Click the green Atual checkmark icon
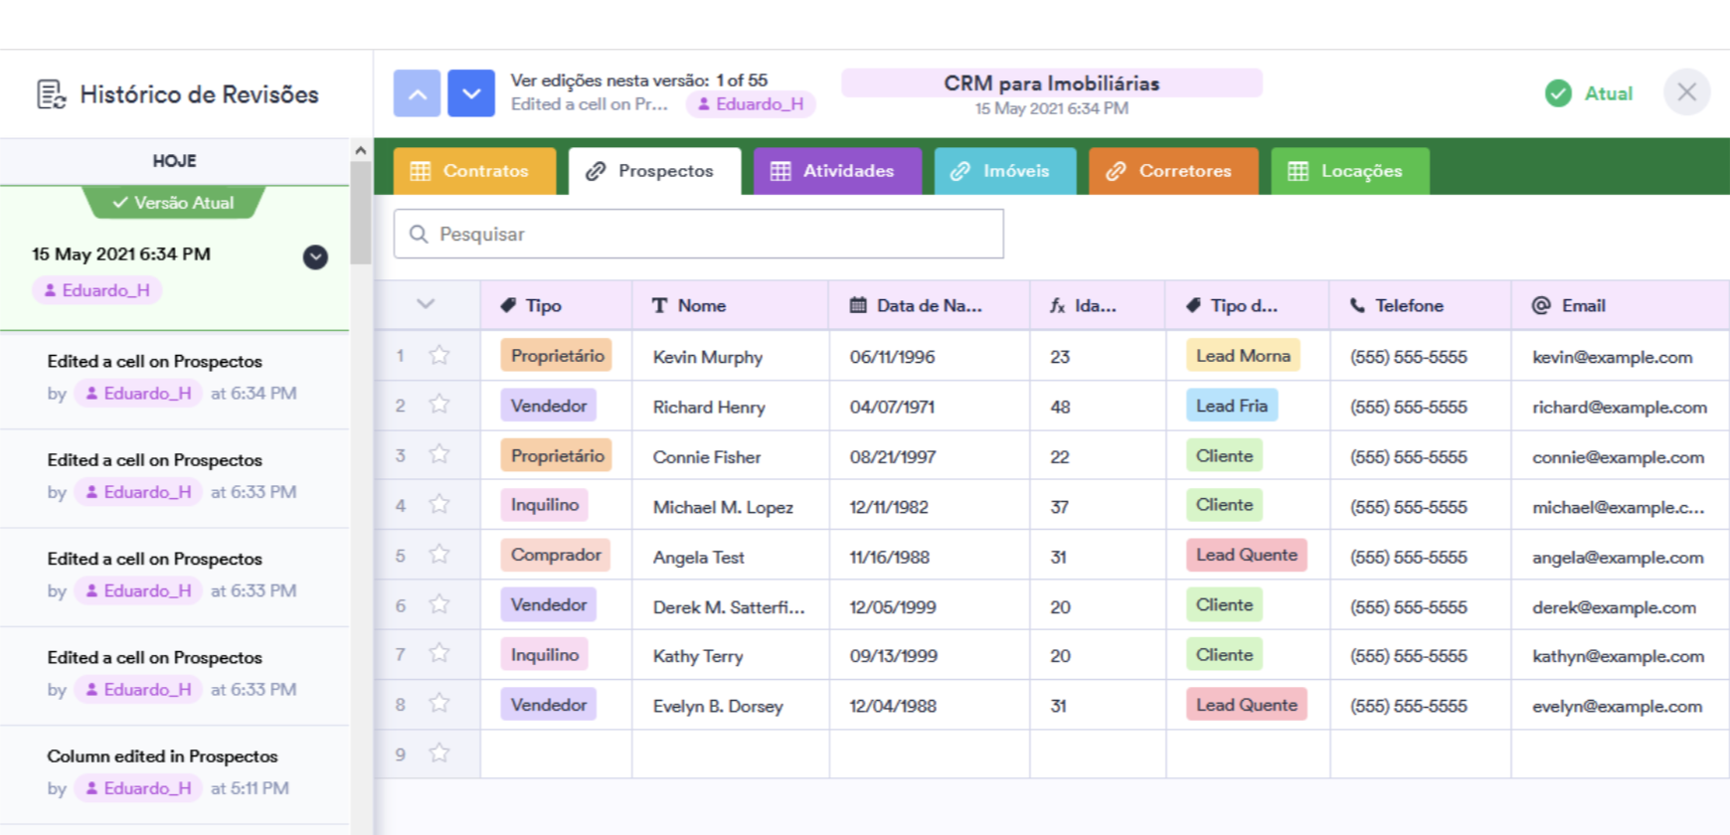The height and width of the screenshot is (835, 1730). (x=1558, y=93)
